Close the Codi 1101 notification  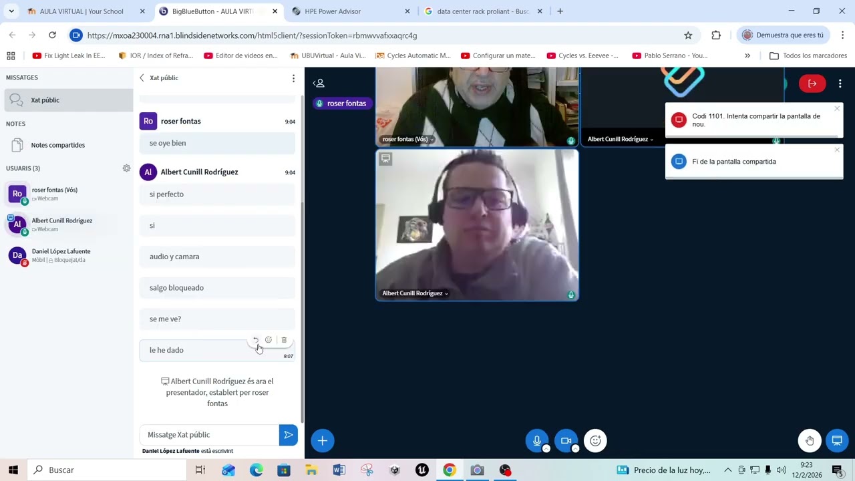point(837,109)
